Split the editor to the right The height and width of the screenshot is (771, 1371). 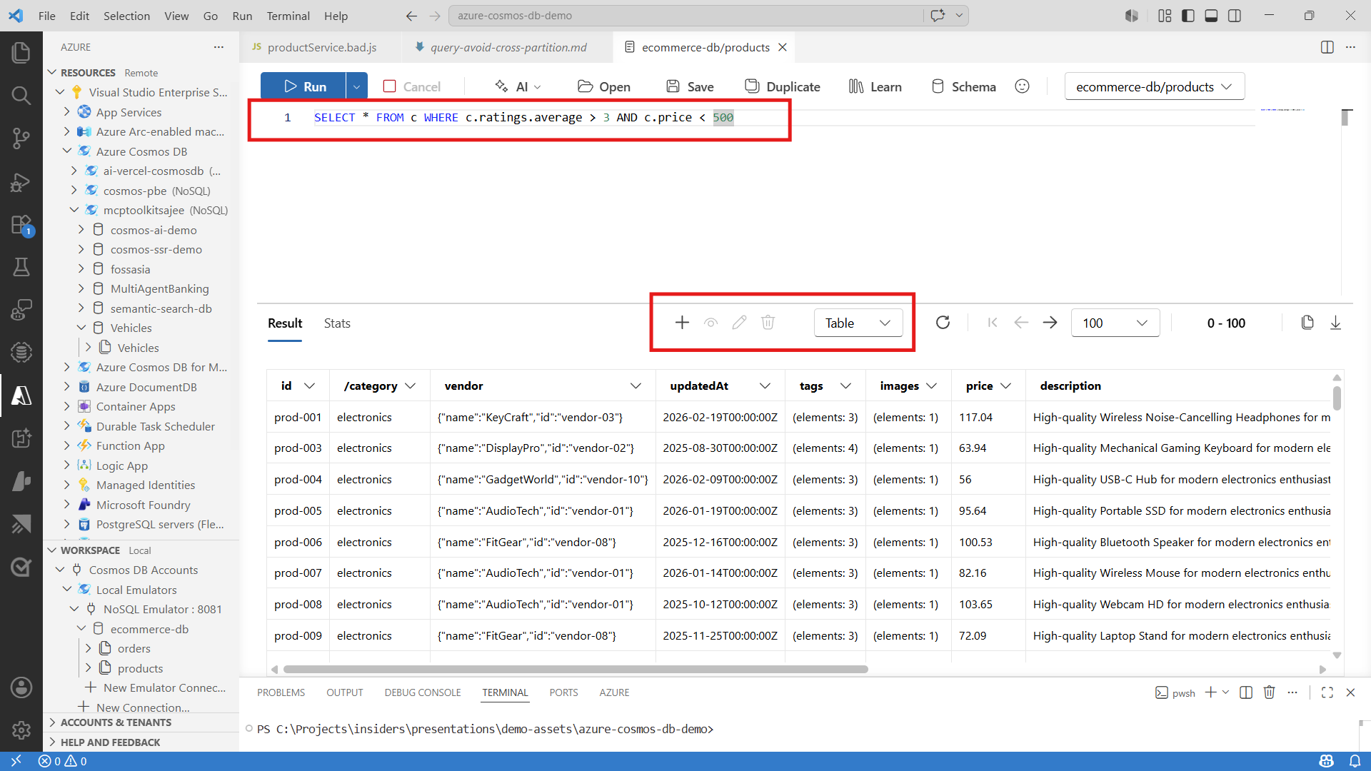(x=1327, y=47)
